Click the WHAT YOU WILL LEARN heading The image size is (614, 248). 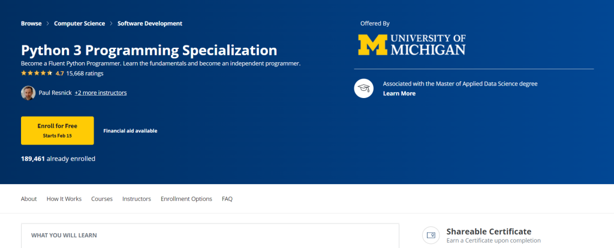tap(64, 235)
